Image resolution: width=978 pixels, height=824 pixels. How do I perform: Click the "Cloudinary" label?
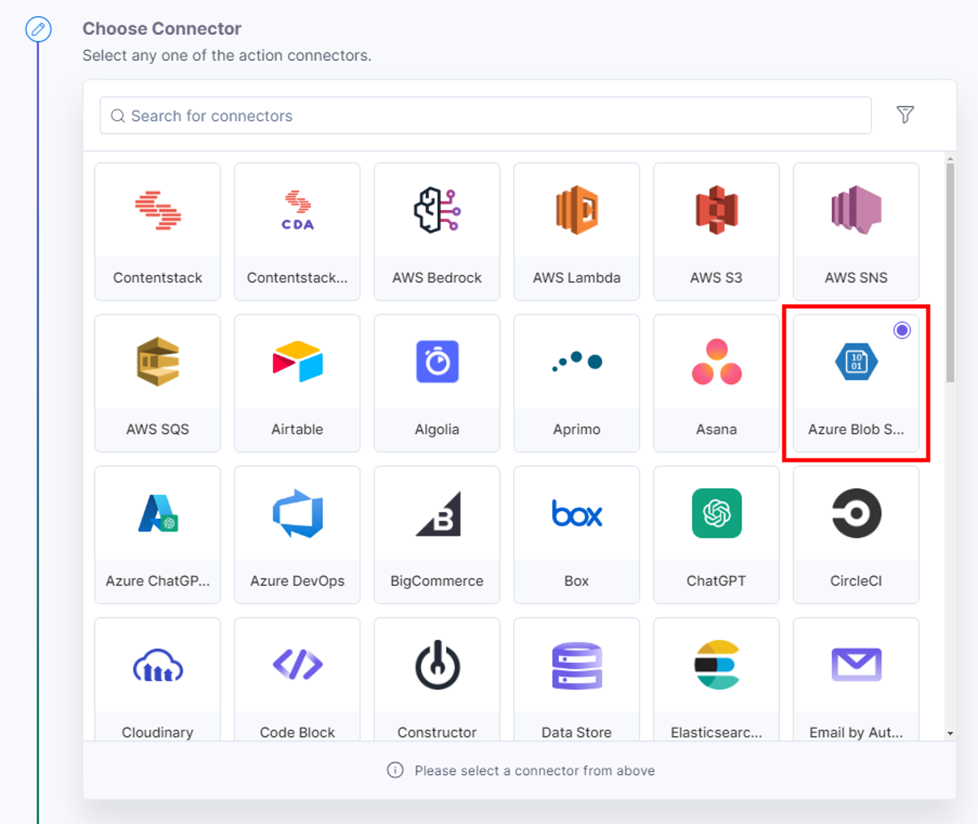pyautogui.click(x=157, y=732)
